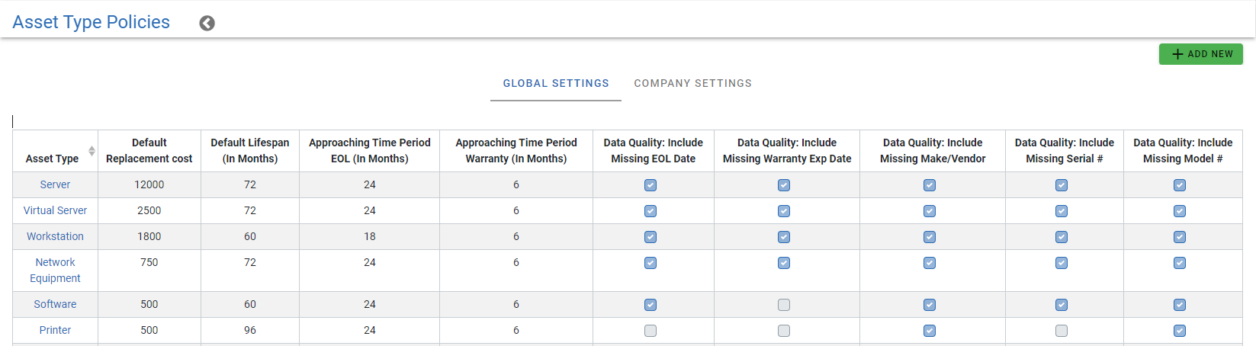Open the Network Equipment asset type
The width and height of the screenshot is (1256, 346).
55,270
